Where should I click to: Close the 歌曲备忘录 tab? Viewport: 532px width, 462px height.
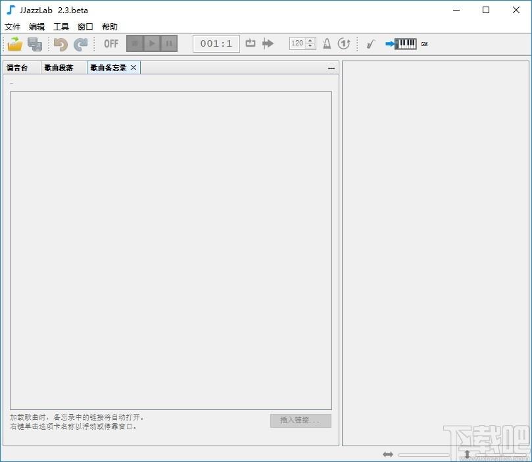133,68
